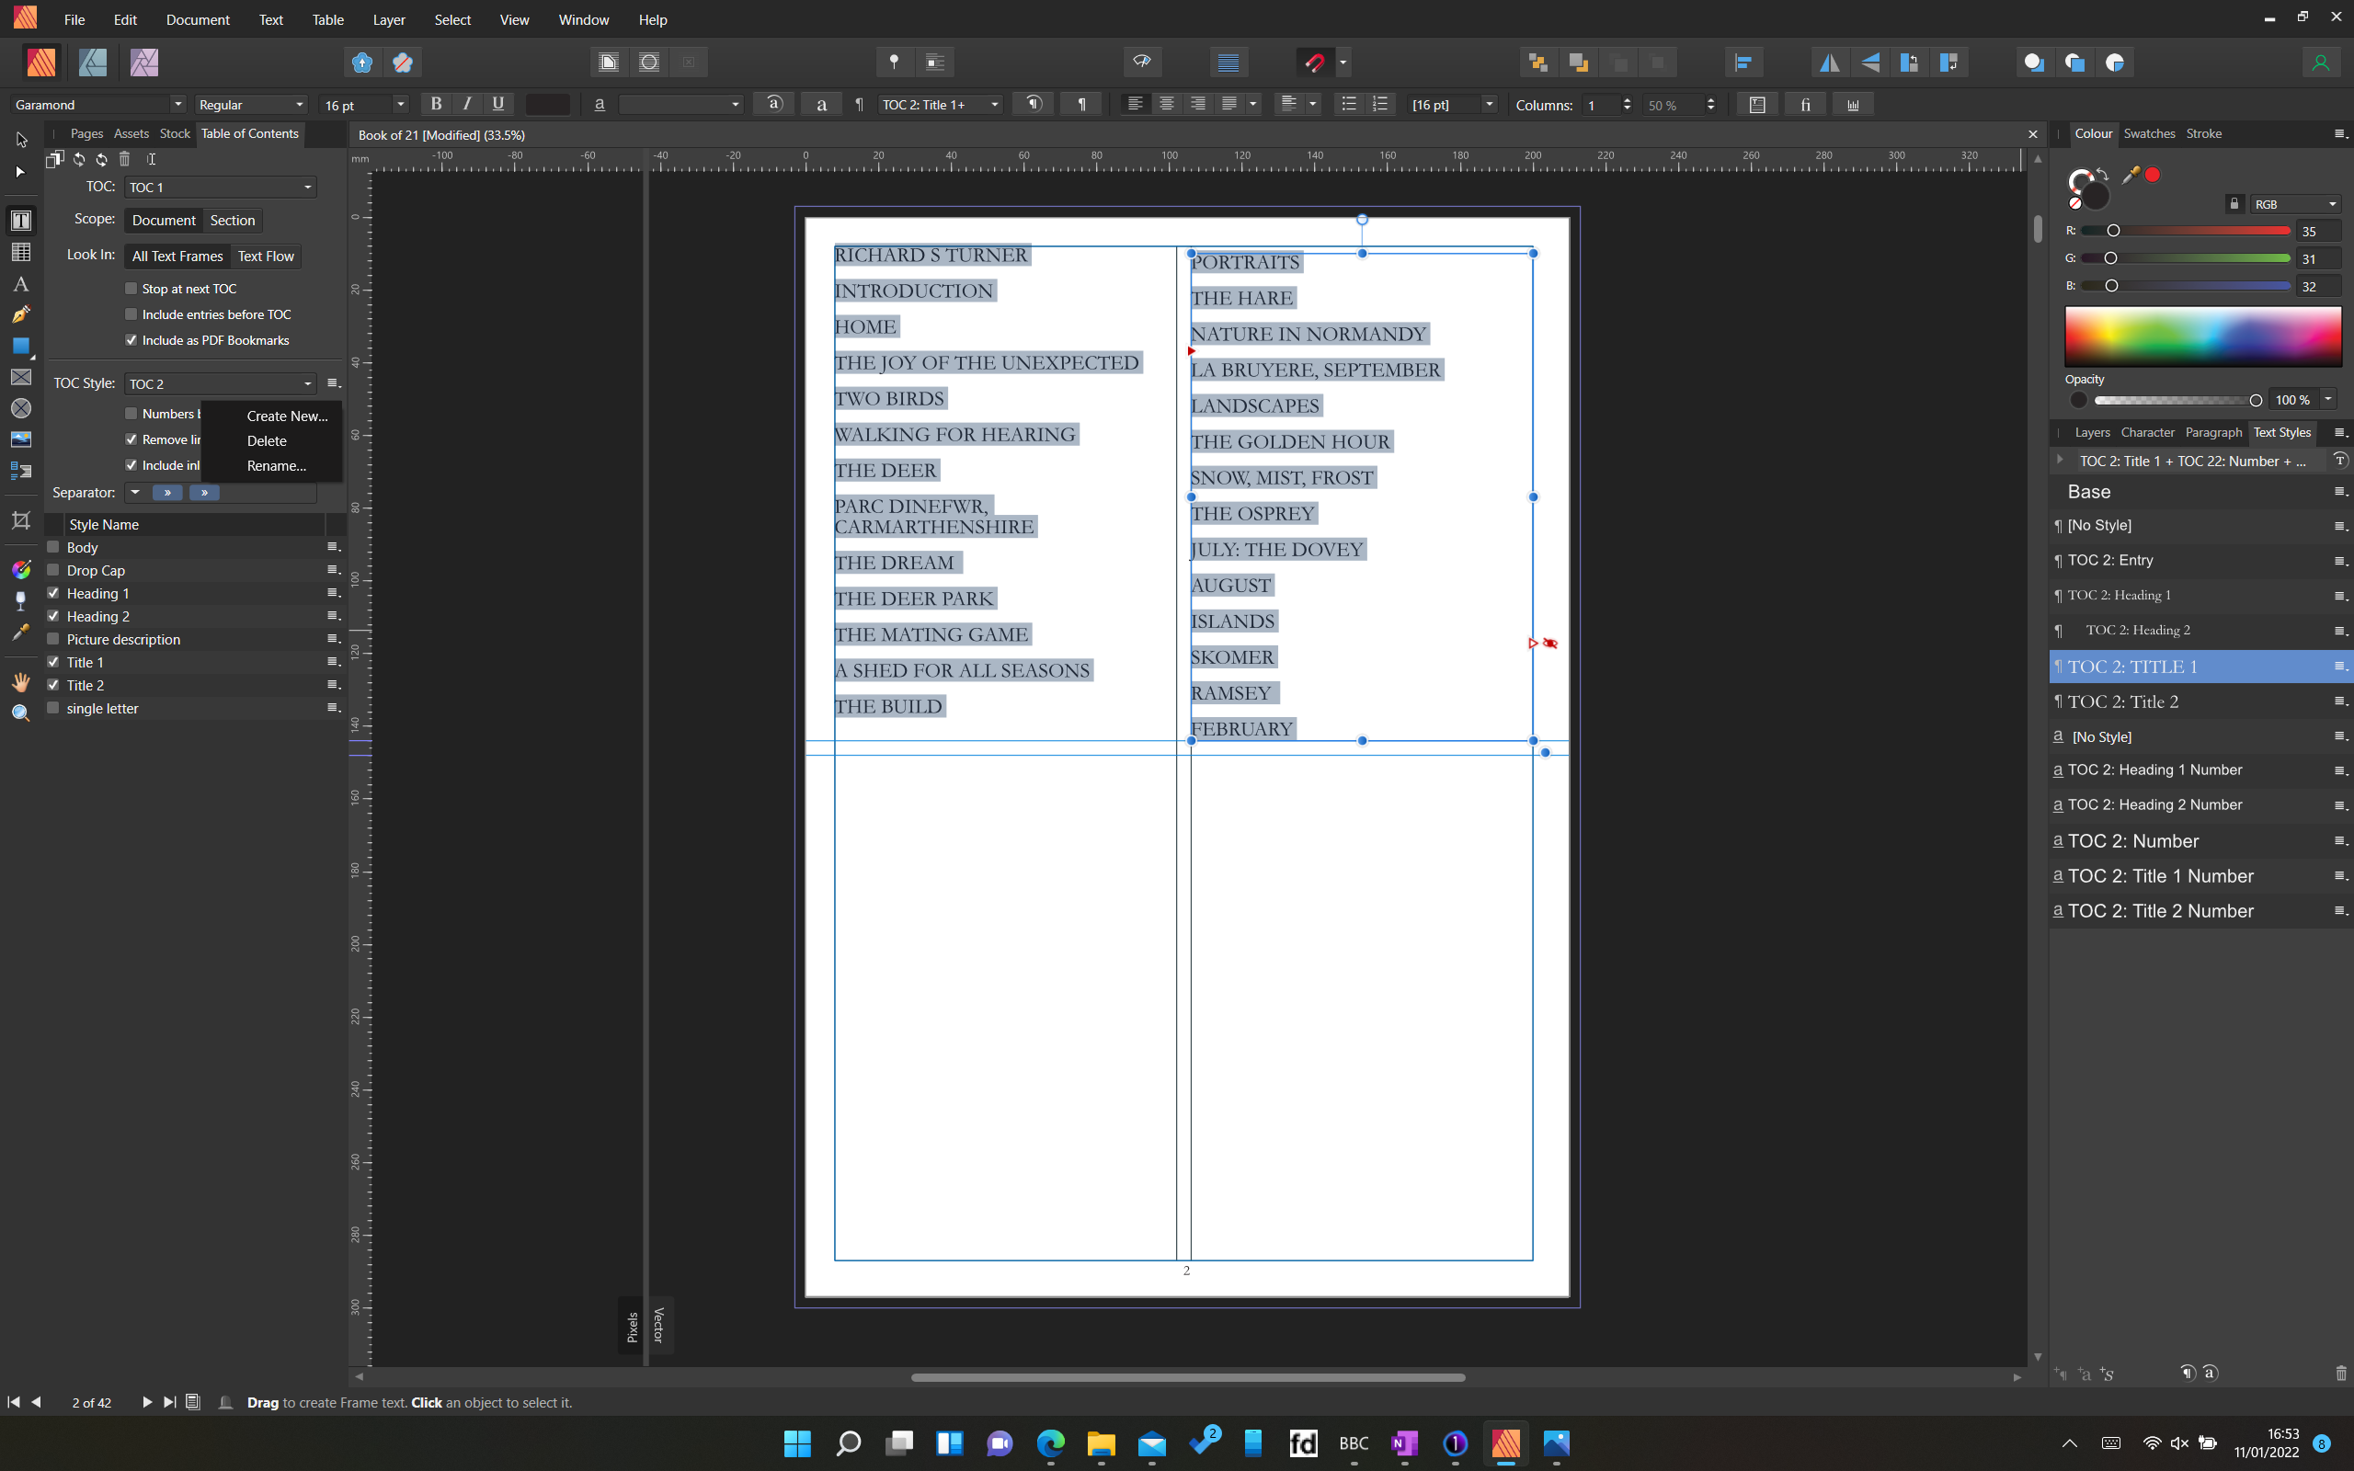The width and height of the screenshot is (2354, 1471).
Task: Select the Table tool
Action: point(20,253)
